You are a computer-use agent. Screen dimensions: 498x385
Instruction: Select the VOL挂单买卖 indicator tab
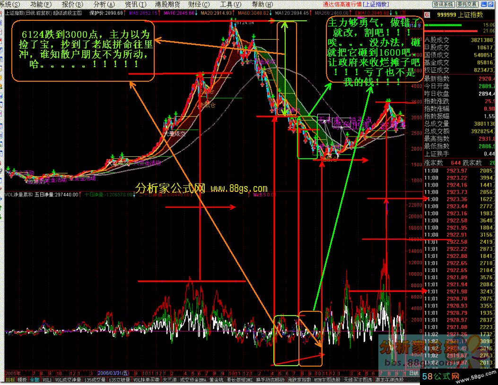(146, 380)
